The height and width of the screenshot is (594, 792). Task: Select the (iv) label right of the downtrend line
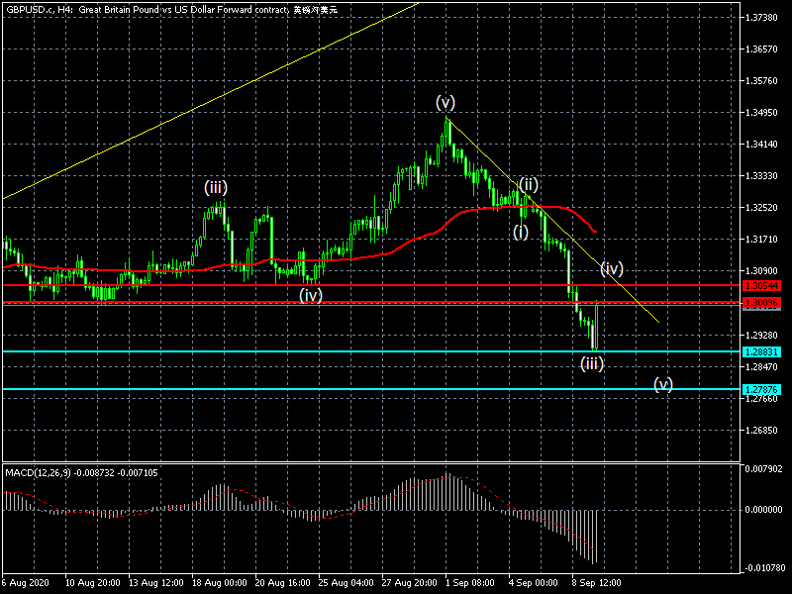612,268
